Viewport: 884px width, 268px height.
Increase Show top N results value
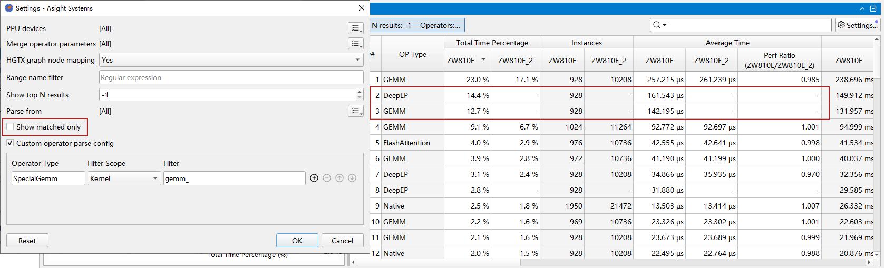(360, 92)
